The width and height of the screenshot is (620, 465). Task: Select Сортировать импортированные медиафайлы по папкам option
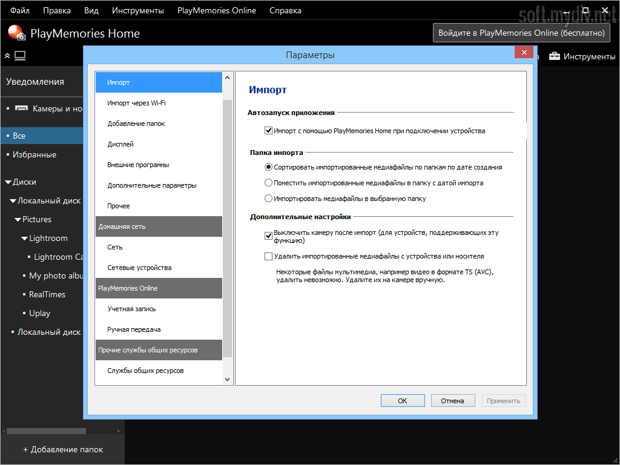268,167
